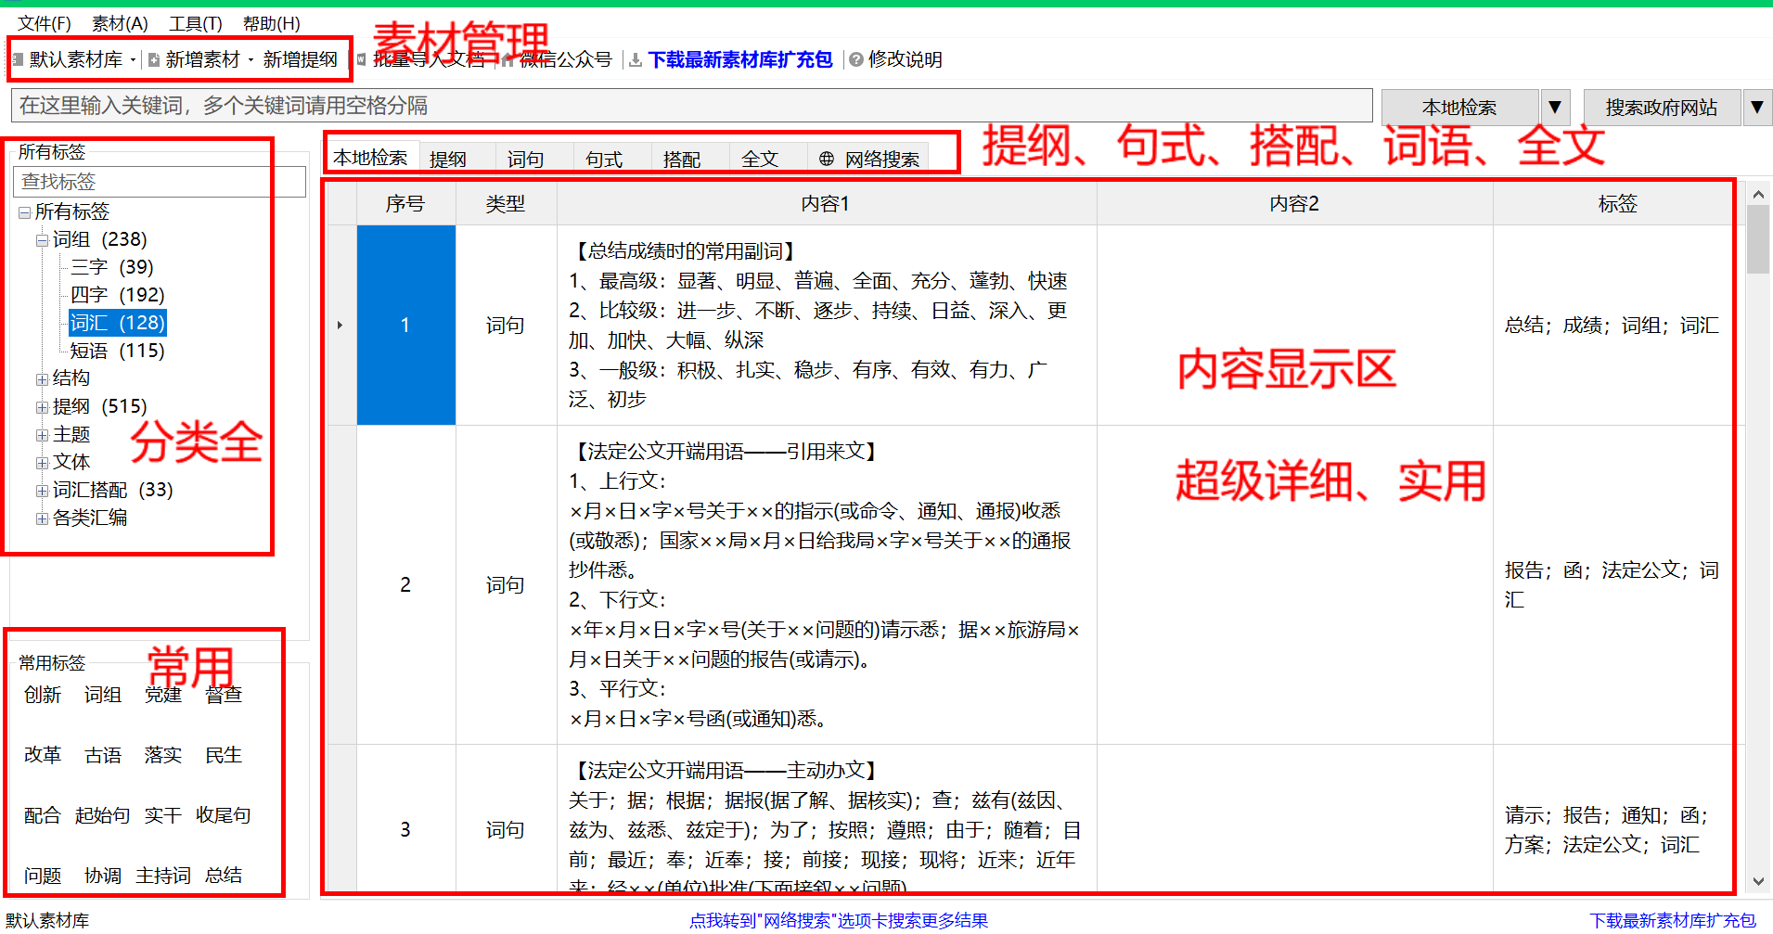
Task: Click the 本地检索 search button
Action: (x=1459, y=108)
